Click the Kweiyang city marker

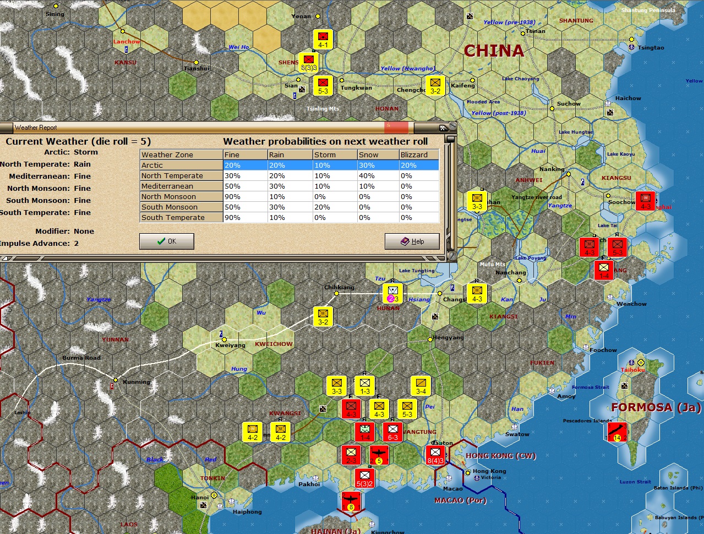(224, 339)
